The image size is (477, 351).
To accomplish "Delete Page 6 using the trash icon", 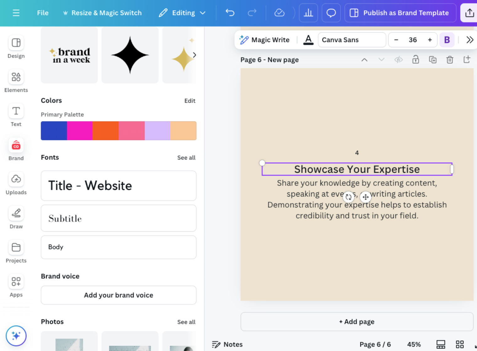I will coord(450,60).
